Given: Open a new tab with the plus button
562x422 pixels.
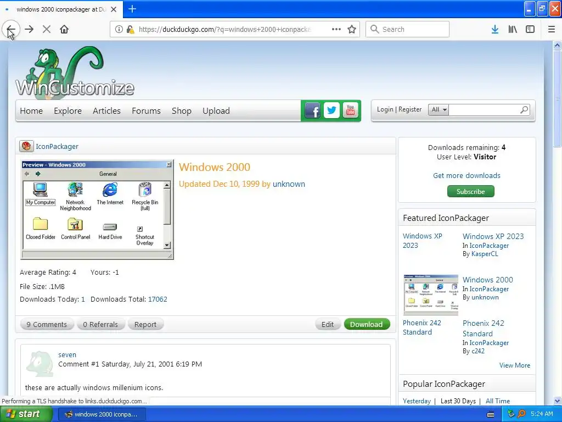Looking at the screenshot, I should click(x=132, y=9).
